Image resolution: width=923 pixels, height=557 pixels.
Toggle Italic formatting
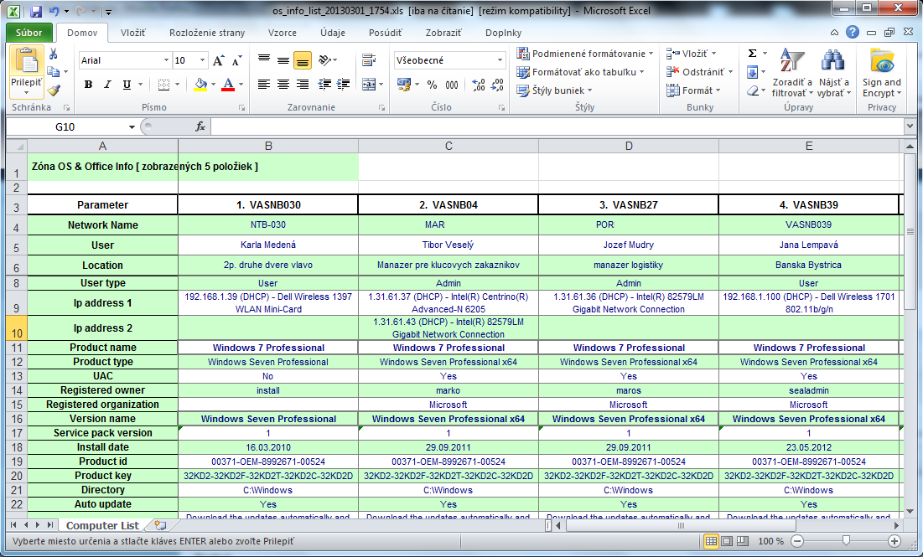pos(107,85)
